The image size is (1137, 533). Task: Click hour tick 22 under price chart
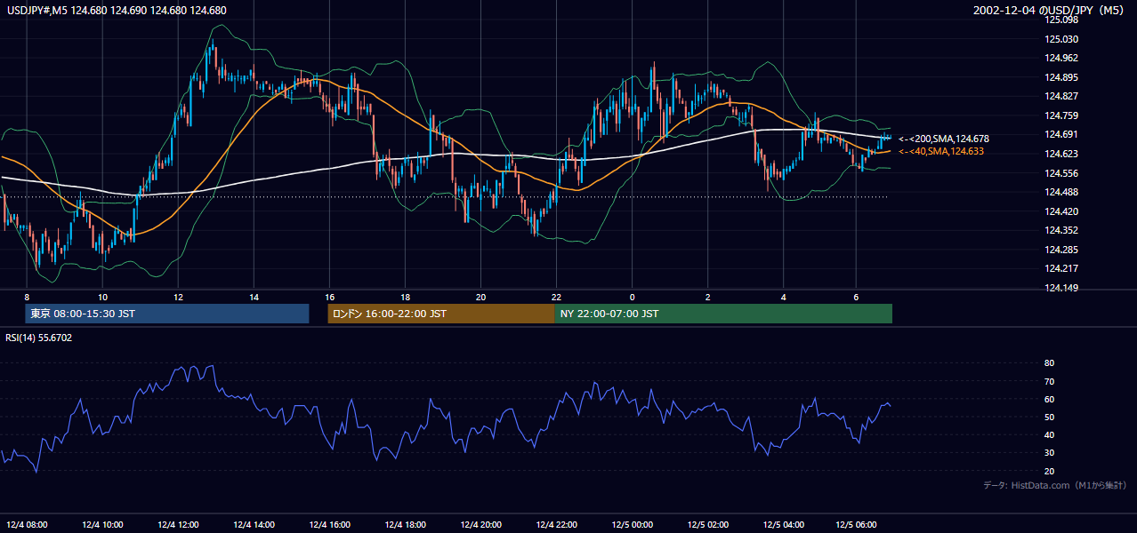(x=556, y=297)
